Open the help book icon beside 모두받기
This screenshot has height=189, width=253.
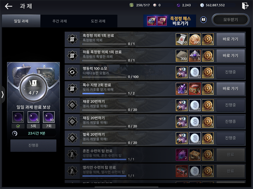(203, 20)
